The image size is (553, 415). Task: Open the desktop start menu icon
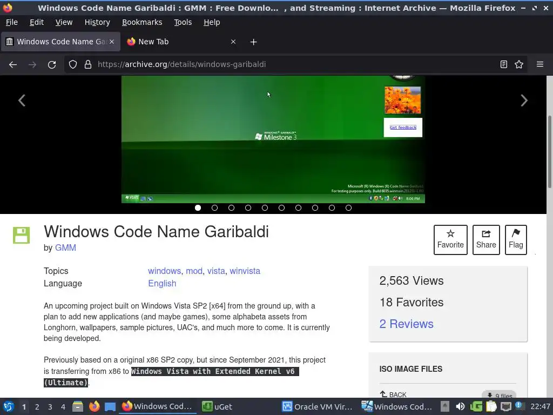pyautogui.click(x=9, y=406)
